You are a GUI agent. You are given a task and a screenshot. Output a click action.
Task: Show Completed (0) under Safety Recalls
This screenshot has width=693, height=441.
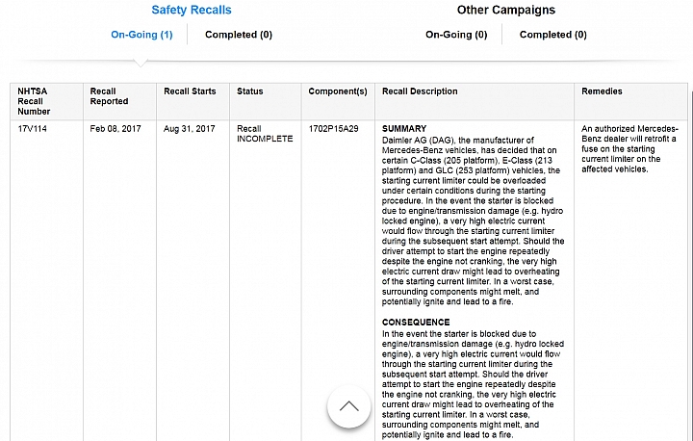click(x=239, y=35)
